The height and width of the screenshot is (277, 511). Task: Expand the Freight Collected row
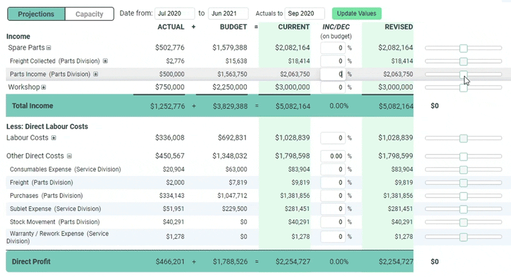(x=105, y=61)
